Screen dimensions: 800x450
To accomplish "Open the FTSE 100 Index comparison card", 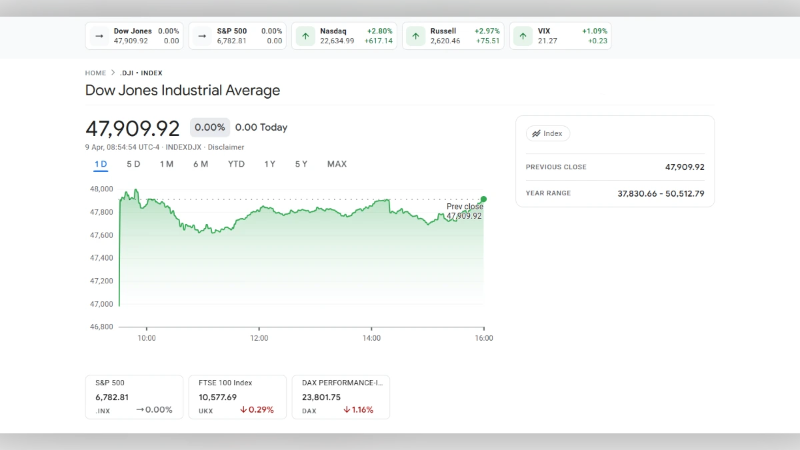I will pyautogui.click(x=237, y=397).
